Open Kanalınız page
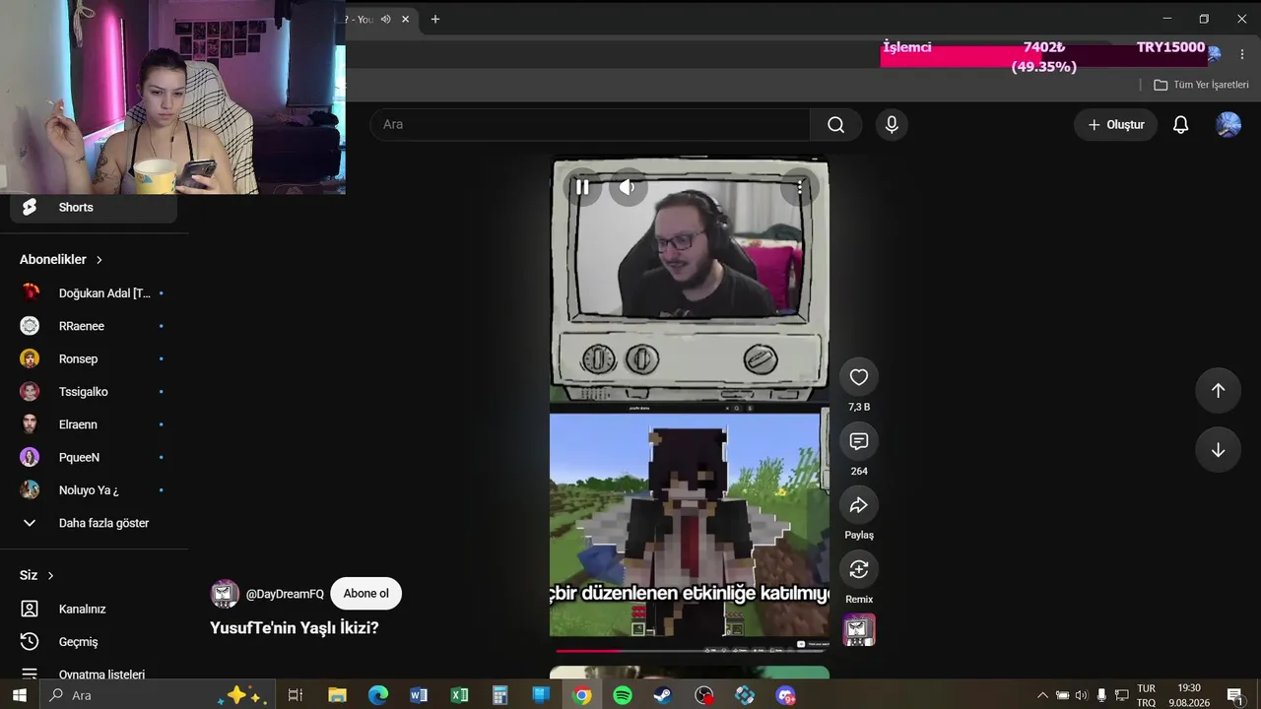This screenshot has width=1261, height=709. 94,609
